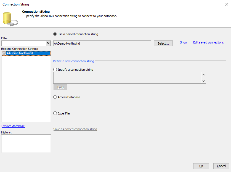Open Edit saved connections link
The height and width of the screenshot is (172, 231).
208,42
